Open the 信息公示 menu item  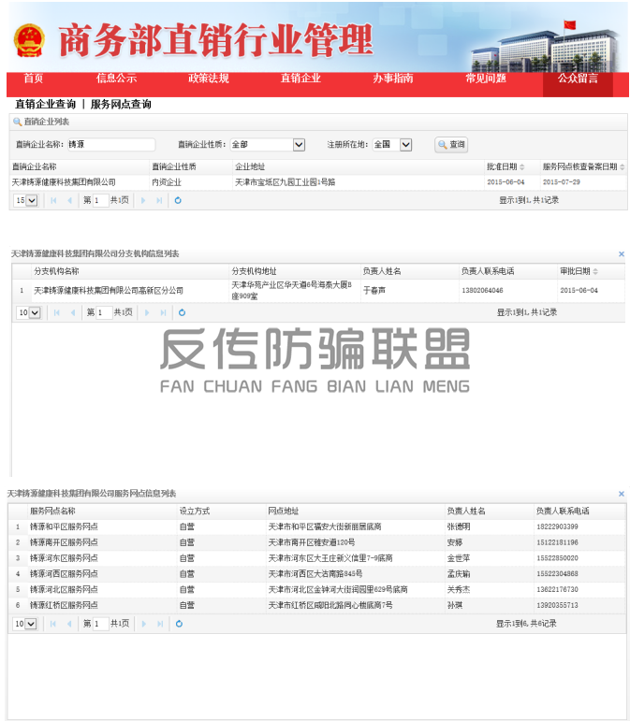(x=116, y=79)
